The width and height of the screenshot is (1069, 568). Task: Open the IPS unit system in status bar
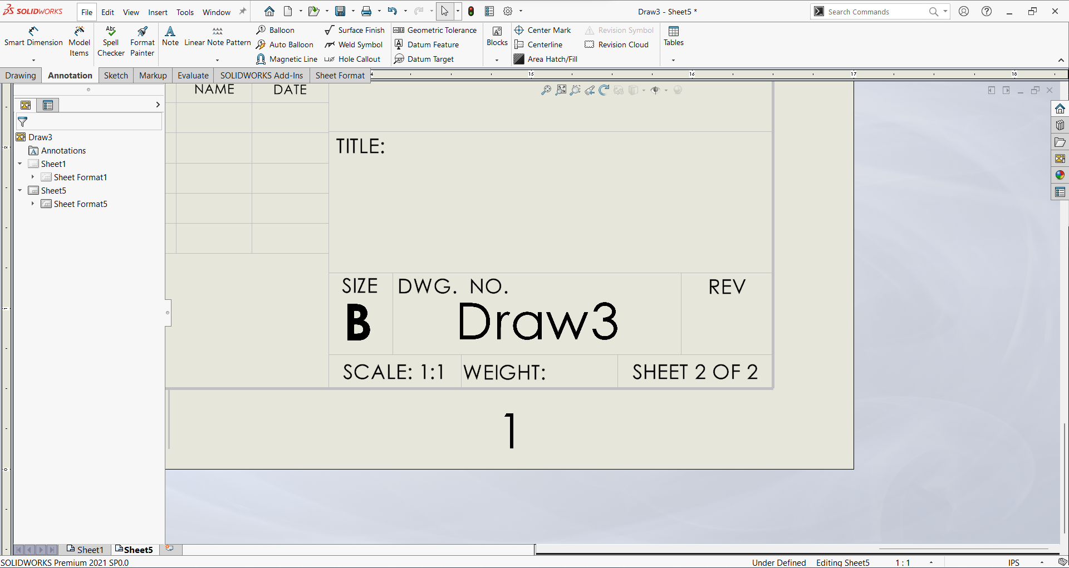(1014, 562)
